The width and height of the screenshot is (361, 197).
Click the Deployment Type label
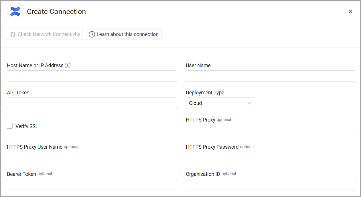point(205,93)
